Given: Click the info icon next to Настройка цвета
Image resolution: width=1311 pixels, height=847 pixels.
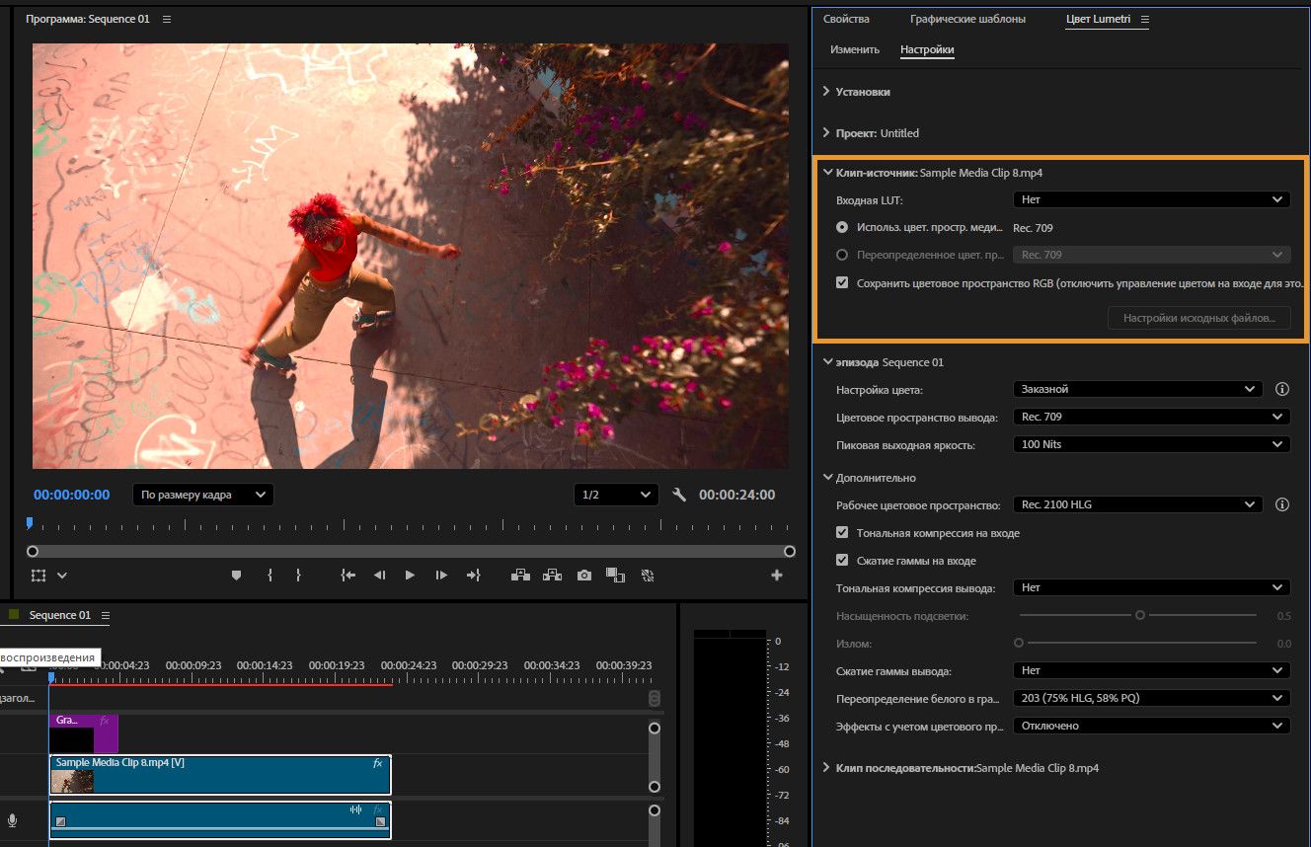Looking at the screenshot, I should (1282, 389).
